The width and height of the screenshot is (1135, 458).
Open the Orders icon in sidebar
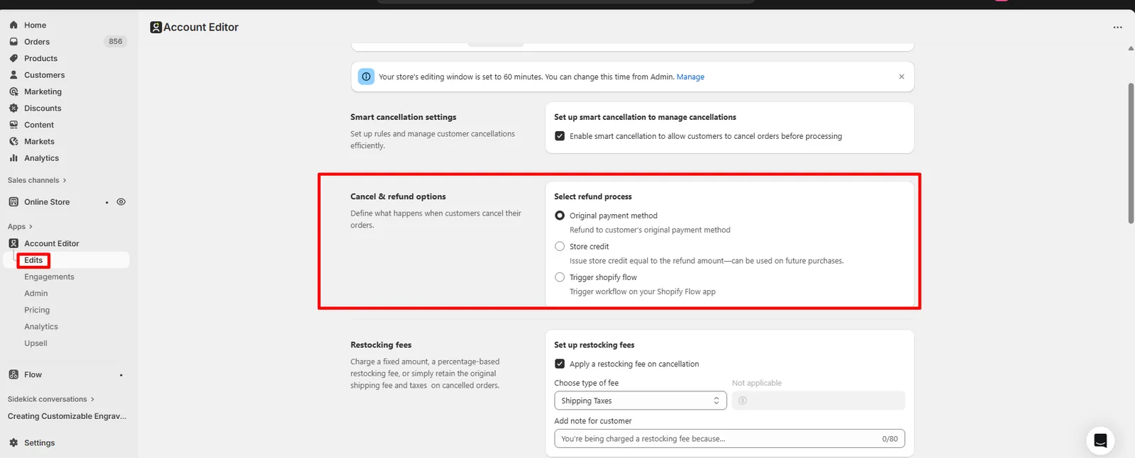click(x=13, y=41)
